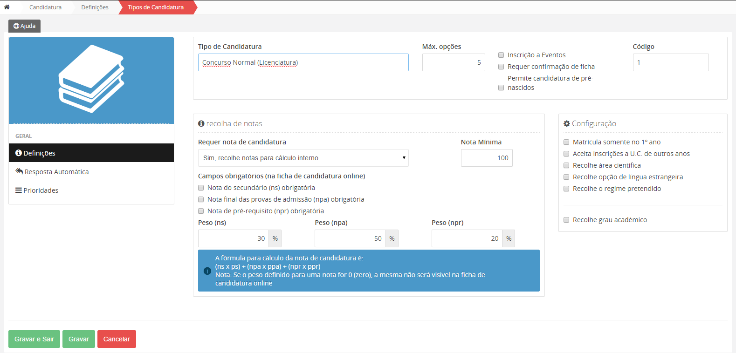This screenshot has height=353, width=736.
Task: Click the info icon beside recolha de notas
Action: pos(201,123)
